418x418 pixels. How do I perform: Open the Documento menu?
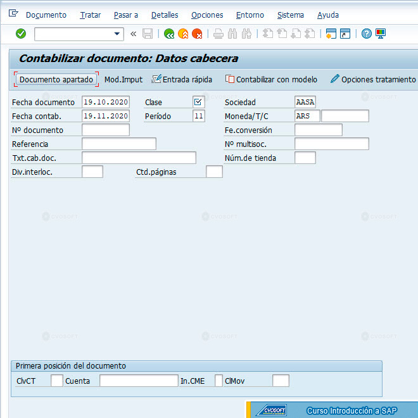[x=46, y=15]
